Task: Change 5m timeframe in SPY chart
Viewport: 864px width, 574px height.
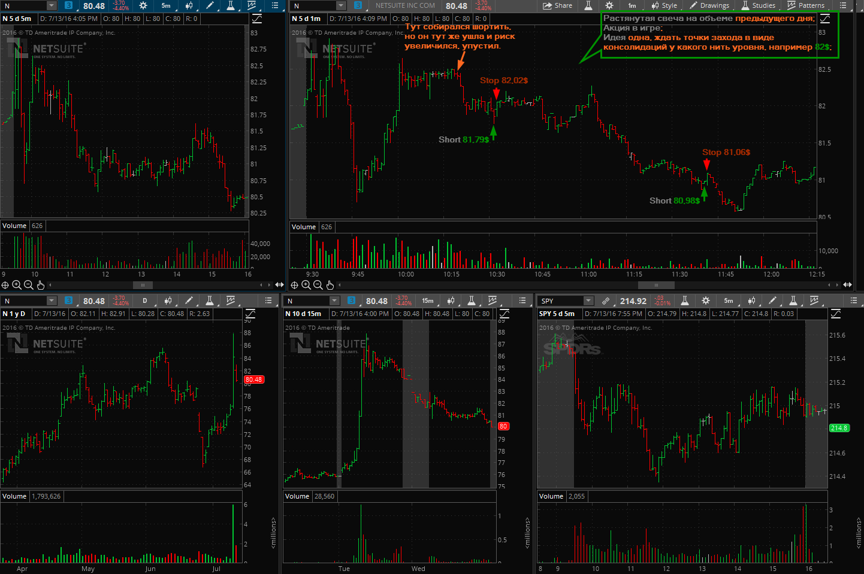Action: click(729, 300)
